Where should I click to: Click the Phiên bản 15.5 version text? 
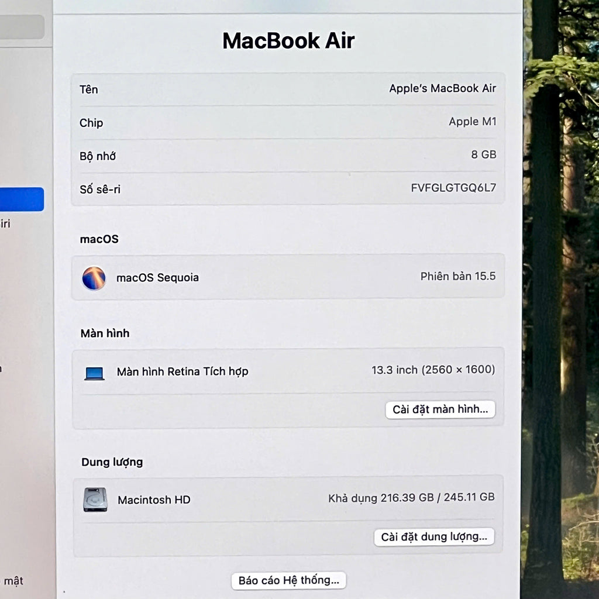457,276
